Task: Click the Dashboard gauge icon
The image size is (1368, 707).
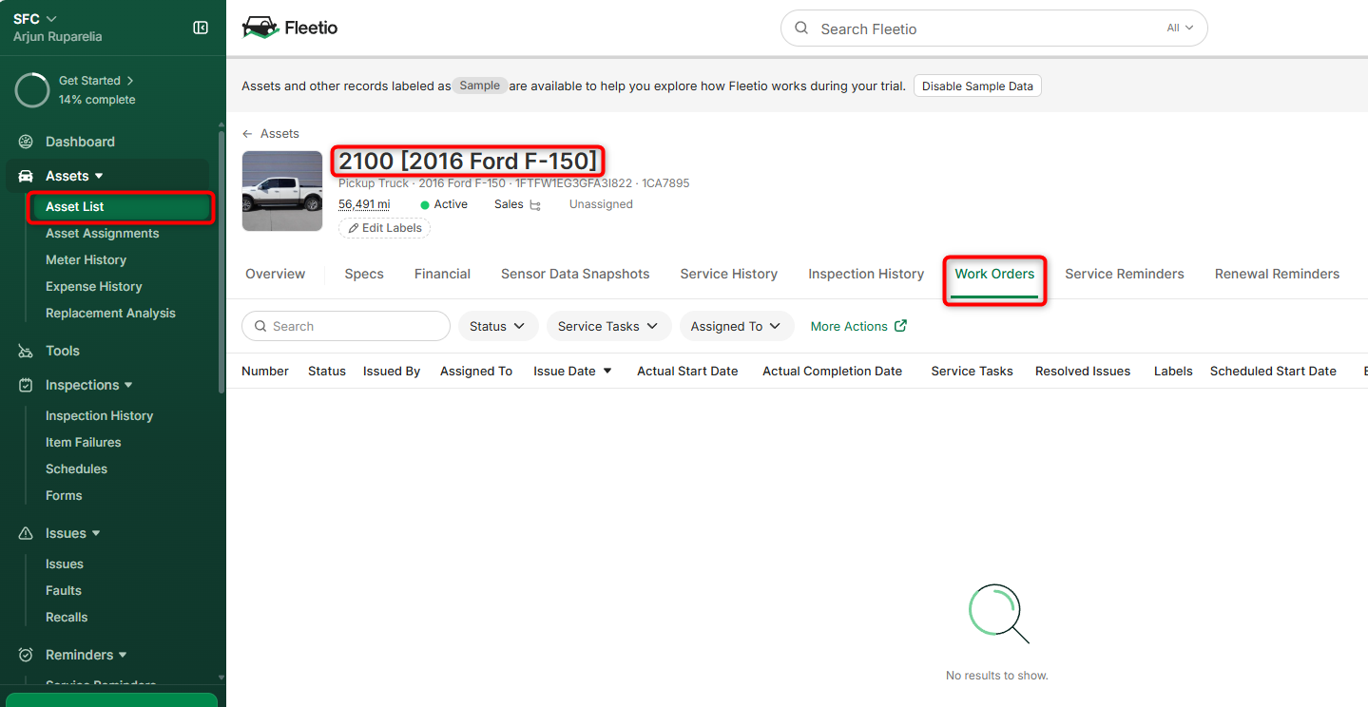Action: pos(26,142)
